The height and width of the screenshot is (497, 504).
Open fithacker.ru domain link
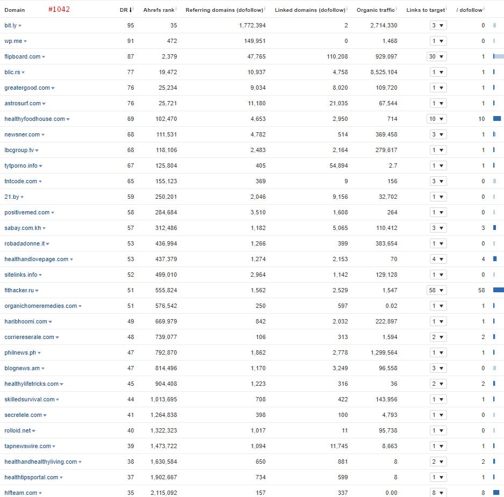coord(19,290)
